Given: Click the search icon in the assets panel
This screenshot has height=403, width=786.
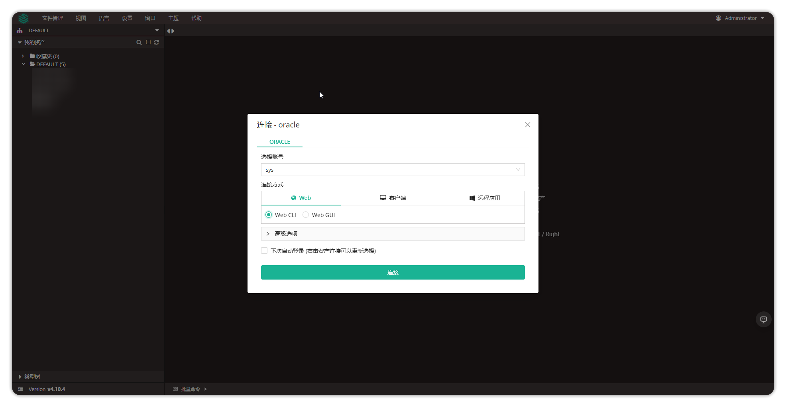Looking at the screenshot, I should point(139,42).
